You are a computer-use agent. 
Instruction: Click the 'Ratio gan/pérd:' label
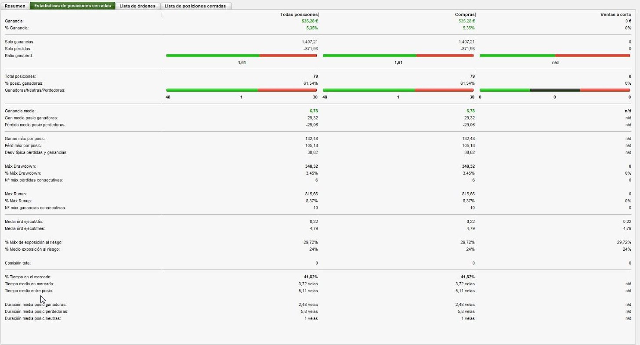point(19,56)
